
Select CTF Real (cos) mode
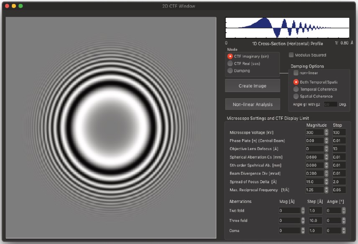230,63
